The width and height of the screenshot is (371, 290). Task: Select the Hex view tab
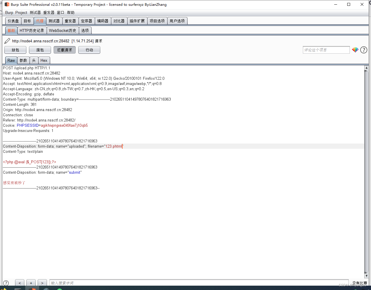coord(44,60)
